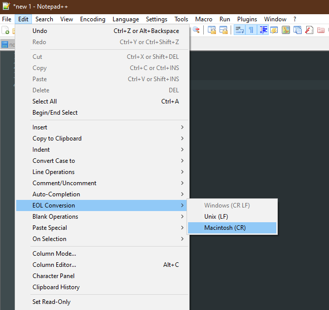The image size is (329, 310).
Task: Open the Window menu
Action: pos(275,19)
